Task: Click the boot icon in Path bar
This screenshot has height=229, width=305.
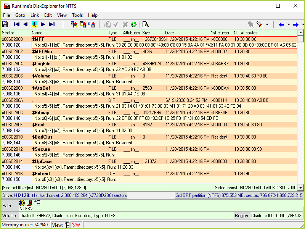Action: click(x=30, y=203)
